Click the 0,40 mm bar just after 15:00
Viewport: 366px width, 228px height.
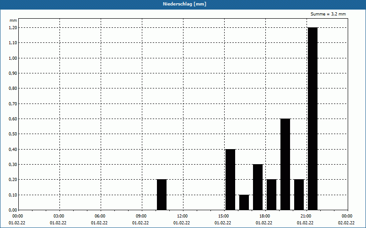230,179
